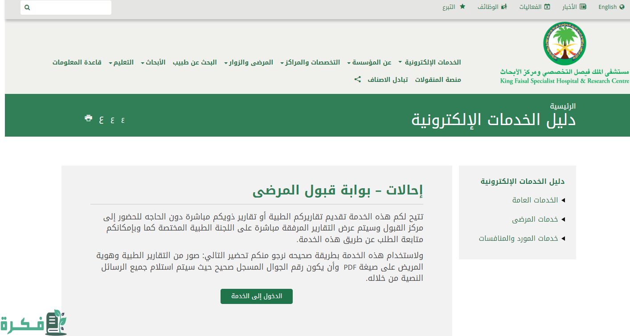Select the medium ع font size icon

pos(112,119)
